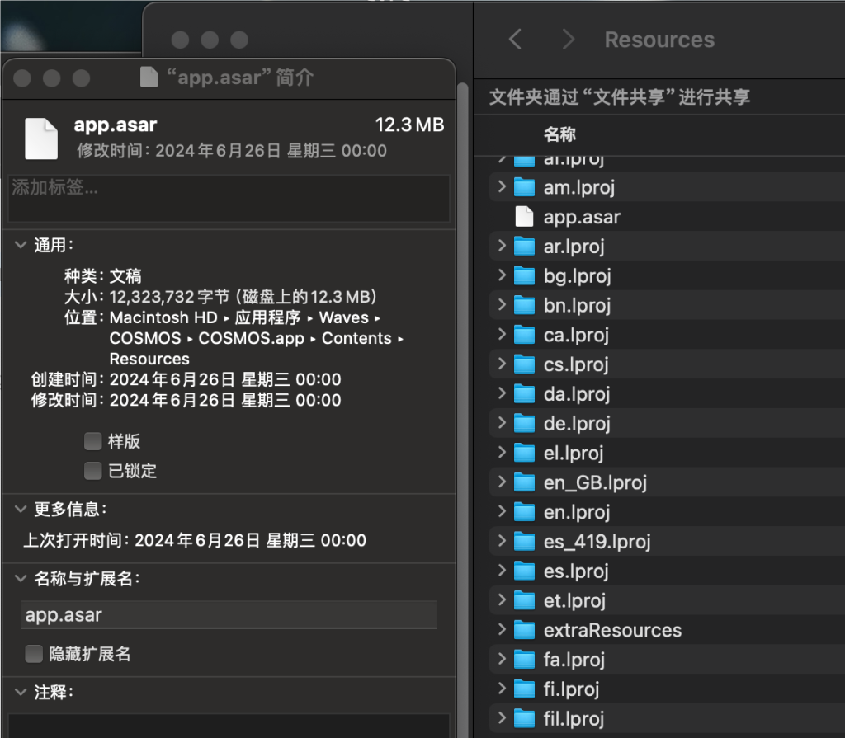Screen dimensions: 845x738
Task: Click the small file icon in info title bar
Action: point(149,78)
